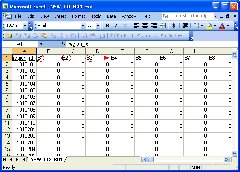Open the Data menu

coord(111,16)
